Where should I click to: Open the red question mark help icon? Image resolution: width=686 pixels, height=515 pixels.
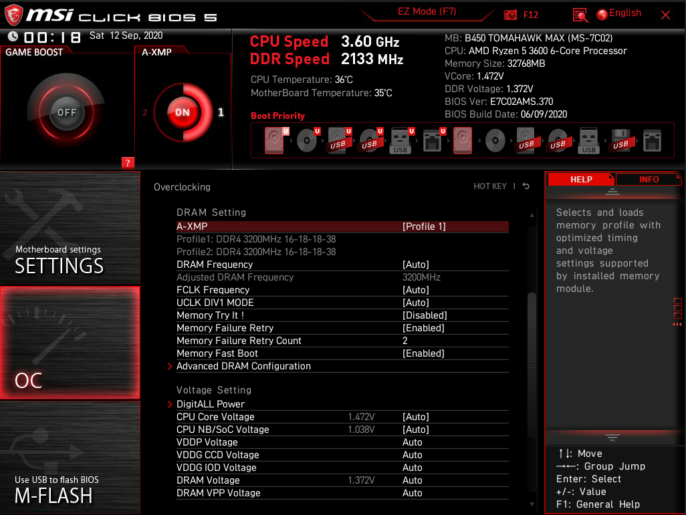coord(128,162)
